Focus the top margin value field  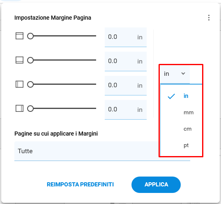click(126, 37)
